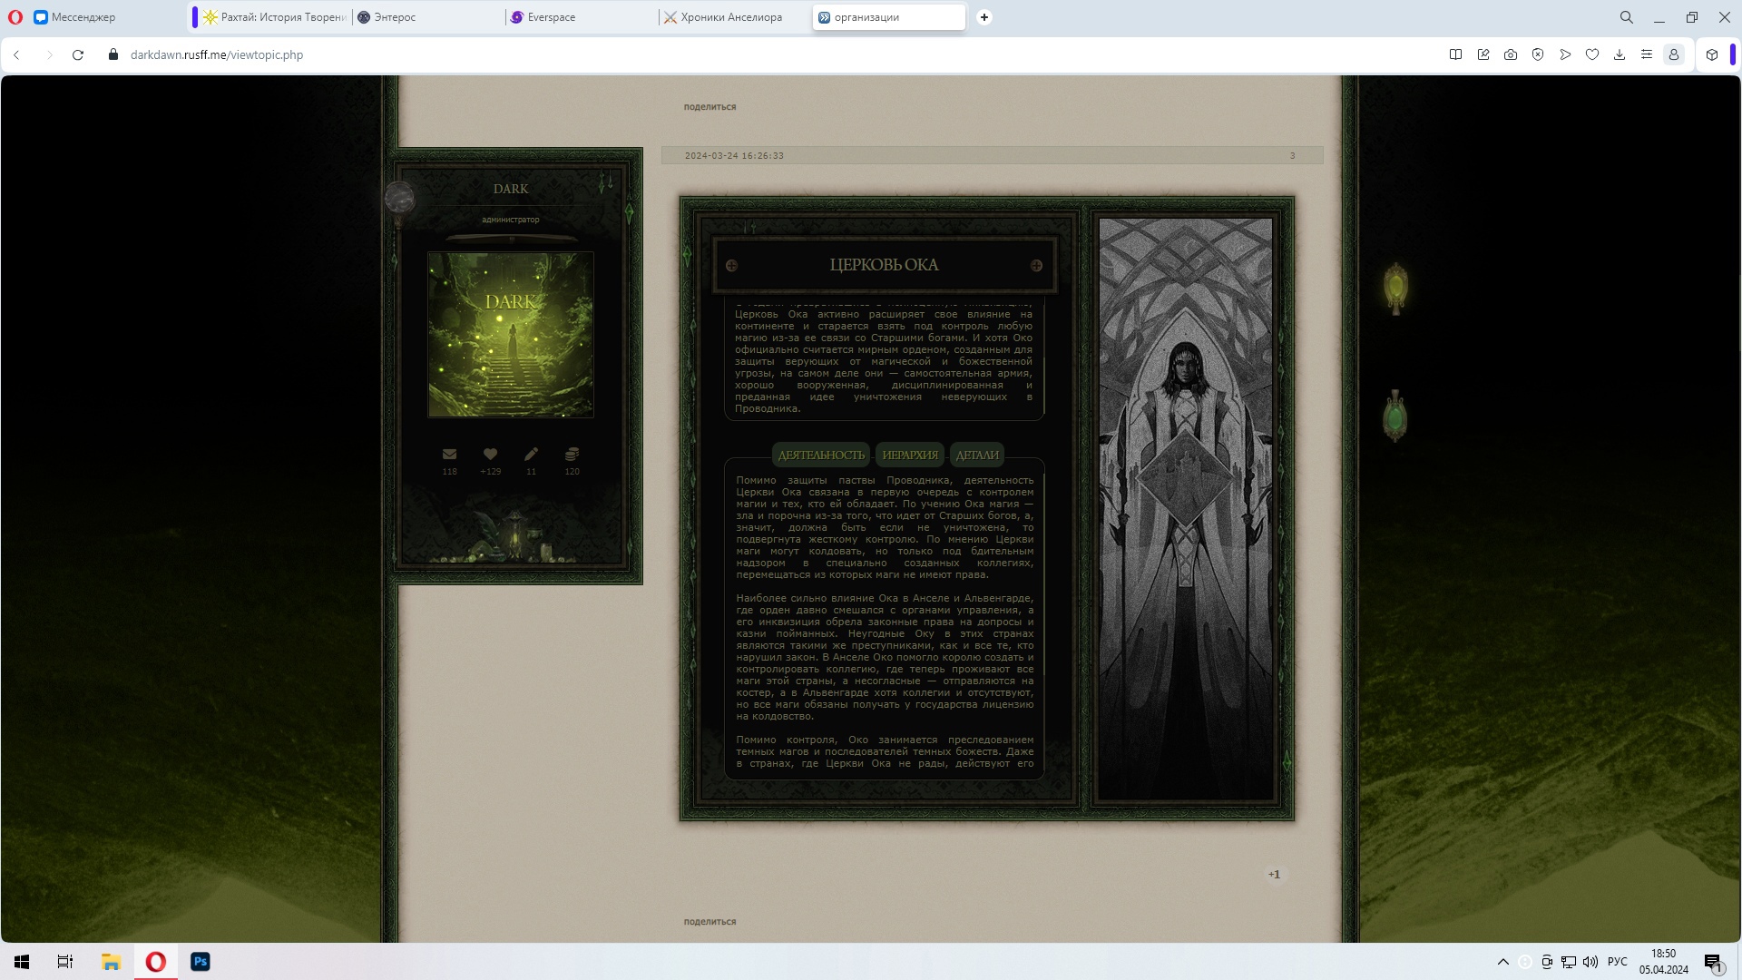Screen dimensions: 1742x980
Task: Click the +1 rating button
Action: tap(1274, 875)
